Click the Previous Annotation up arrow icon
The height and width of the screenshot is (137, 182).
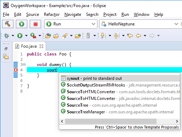[x=117, y=36]
